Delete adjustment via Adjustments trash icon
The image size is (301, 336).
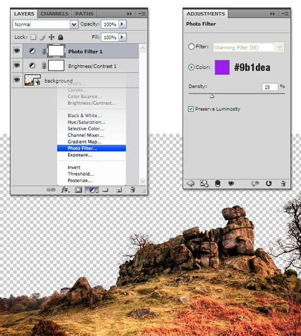click(283, 183)
